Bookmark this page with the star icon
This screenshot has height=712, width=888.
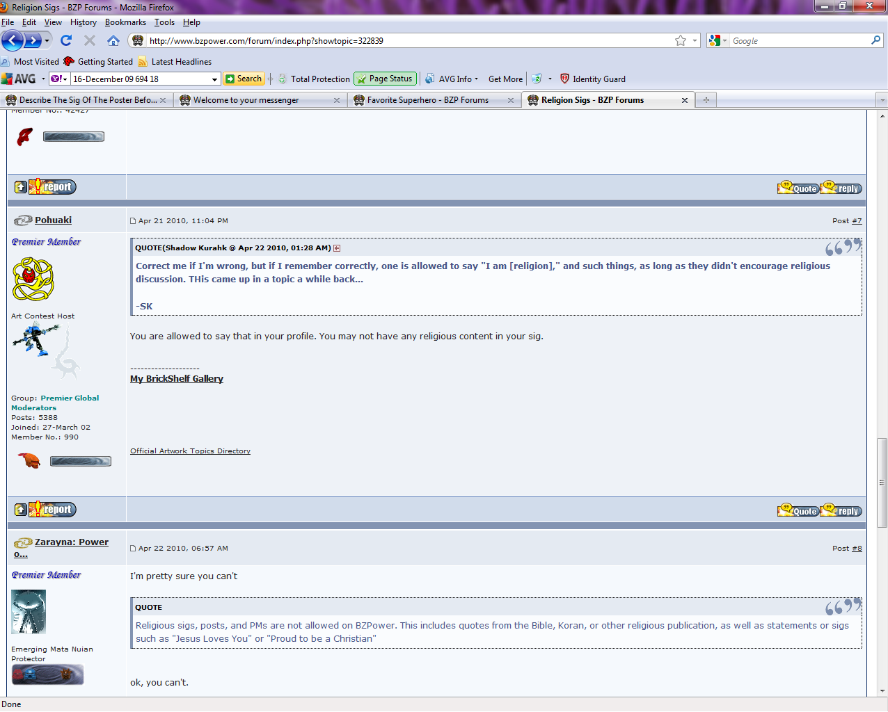[x=681, y=40]
